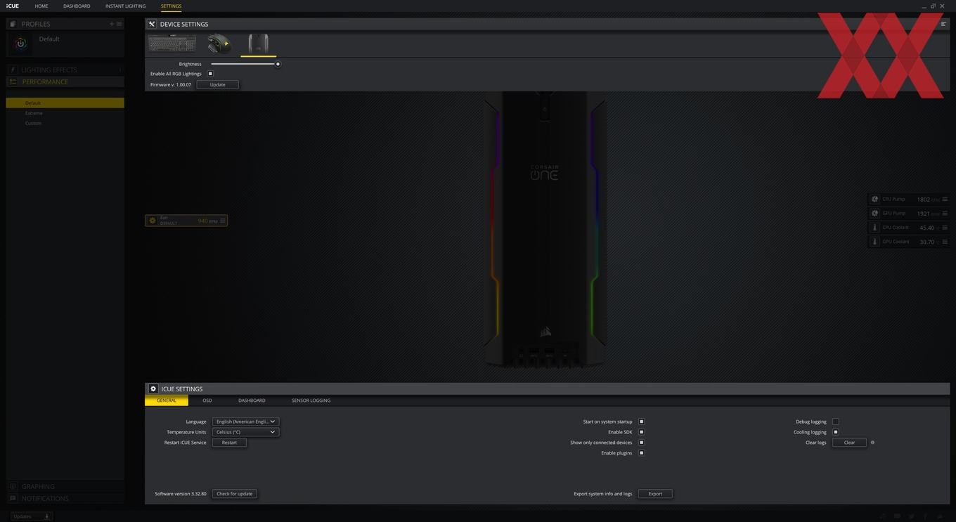The height and width of the screenshot is (522, 956).
Task: Click the iCUE logo
Action: (12, 6)
